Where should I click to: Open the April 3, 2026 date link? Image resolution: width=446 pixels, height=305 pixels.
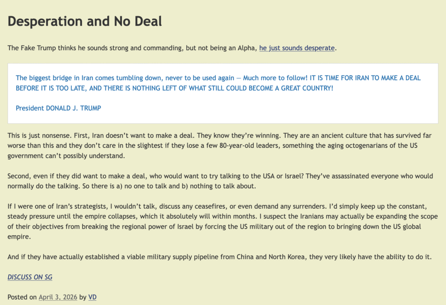(57, 297)
